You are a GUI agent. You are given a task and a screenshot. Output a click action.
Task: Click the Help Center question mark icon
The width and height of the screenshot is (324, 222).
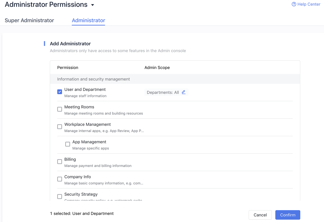tap(294, 4)
